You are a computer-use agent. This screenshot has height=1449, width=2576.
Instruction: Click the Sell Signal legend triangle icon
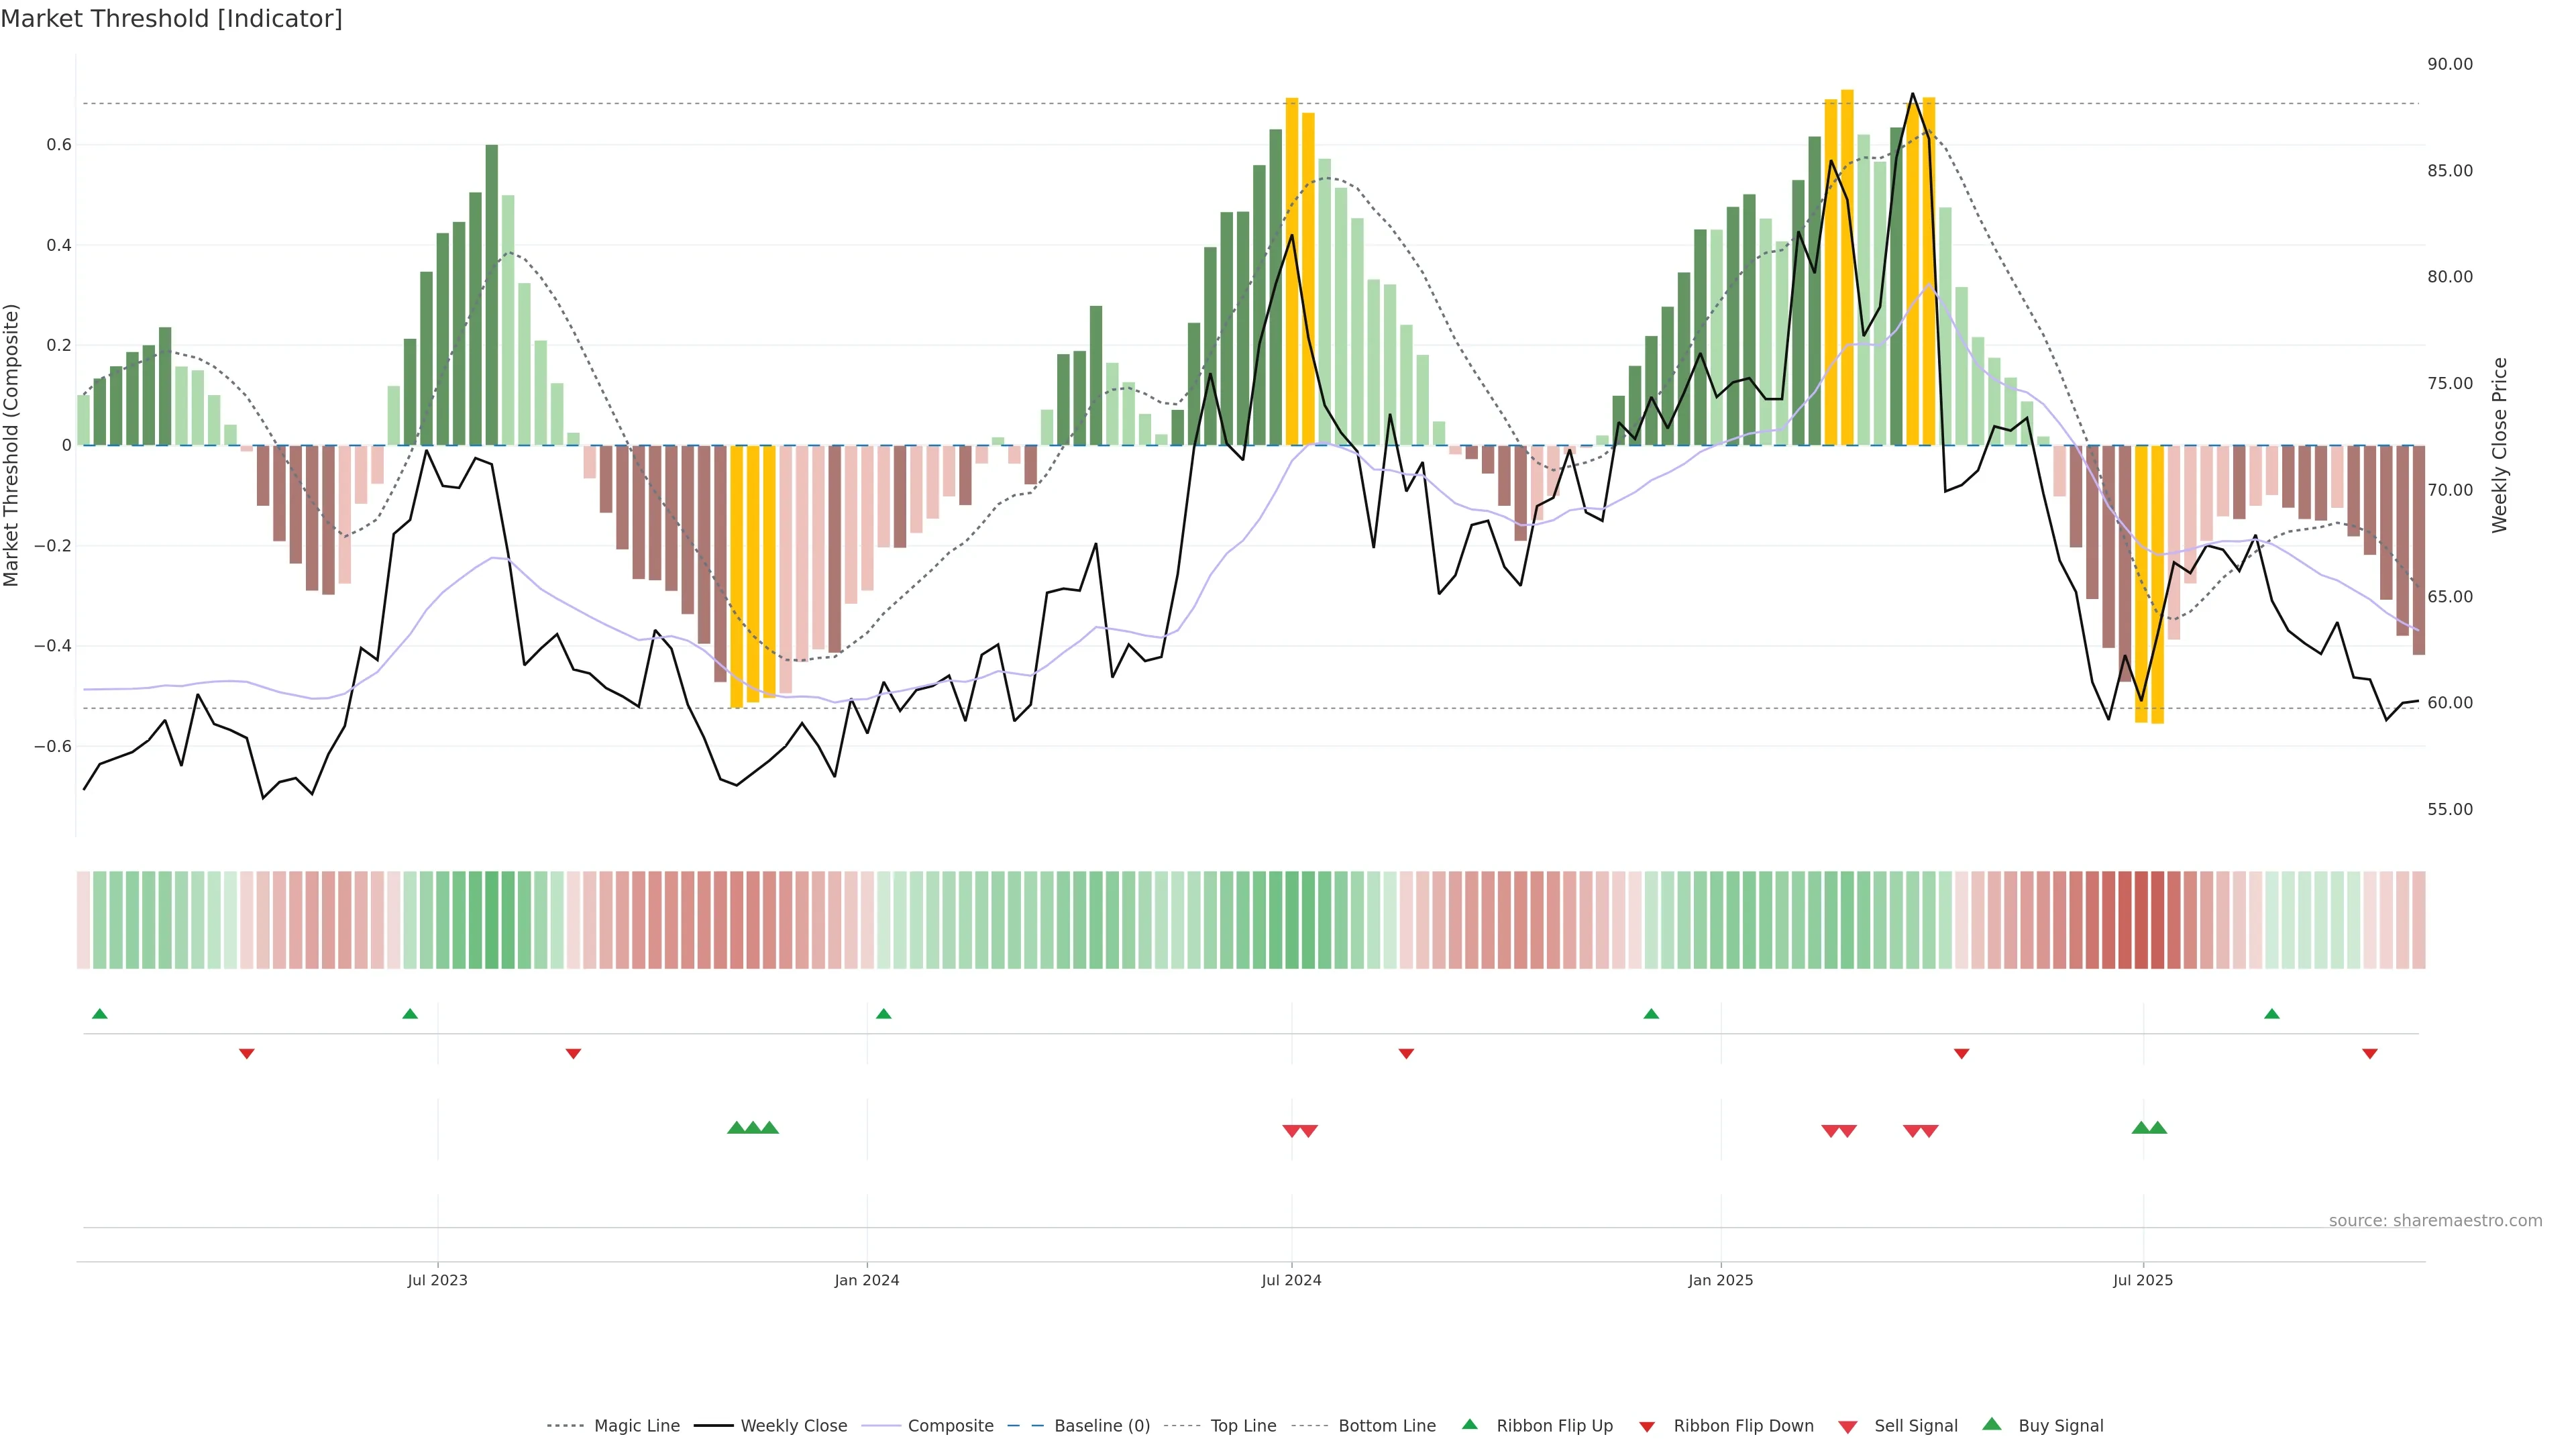click(x=1847, y=1427)
